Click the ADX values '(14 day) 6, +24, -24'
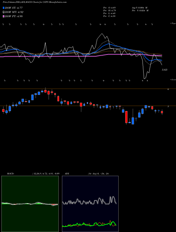This screenshot has width=176, height=232. 98,174
